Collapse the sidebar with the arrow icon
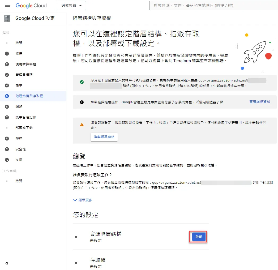The image size is (278, 270). (x=7, y=263)
